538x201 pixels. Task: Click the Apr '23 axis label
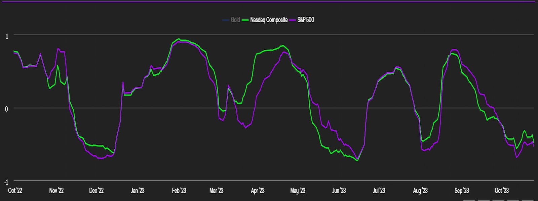pos(258,190)
